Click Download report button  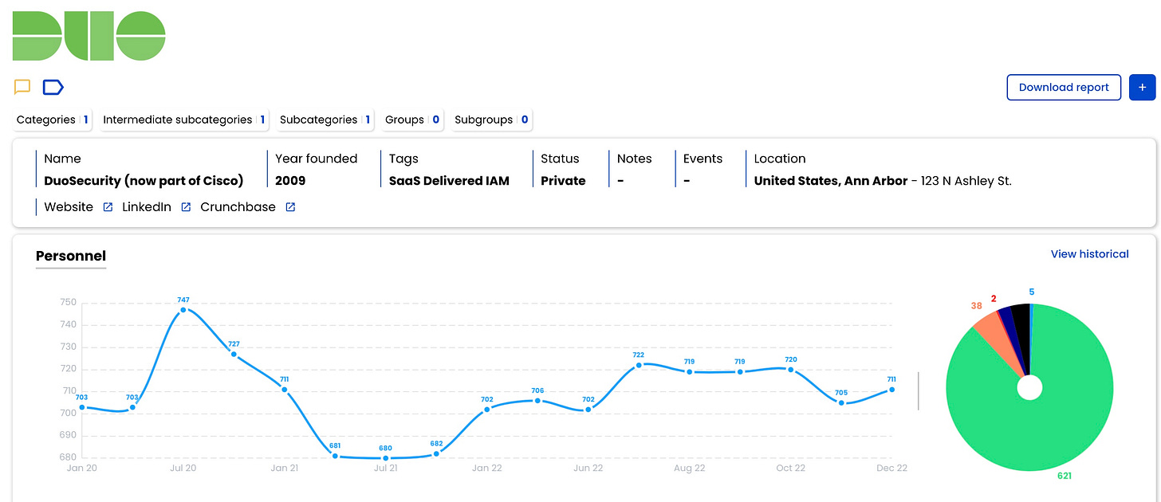coord(1064,88)
